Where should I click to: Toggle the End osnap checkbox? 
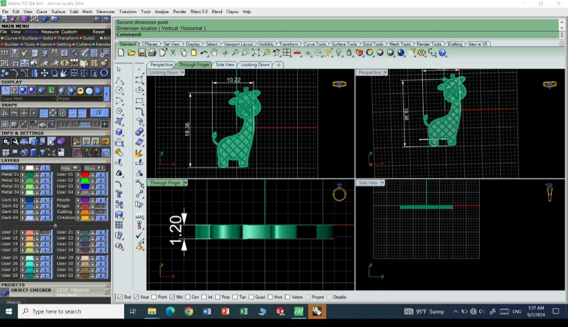point(120,298)
